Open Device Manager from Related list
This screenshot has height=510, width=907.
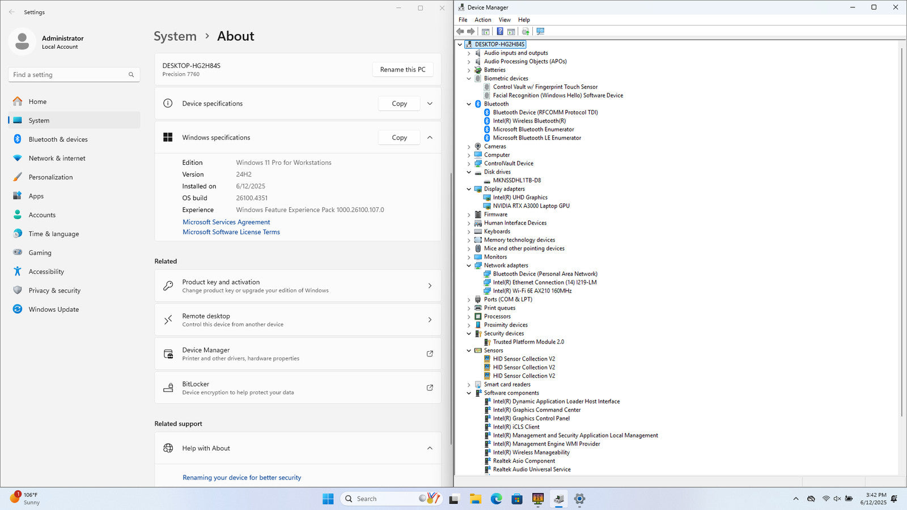pyautogui.click(x=298, y=354)
